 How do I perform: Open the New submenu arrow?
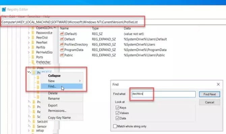[80, 81]
